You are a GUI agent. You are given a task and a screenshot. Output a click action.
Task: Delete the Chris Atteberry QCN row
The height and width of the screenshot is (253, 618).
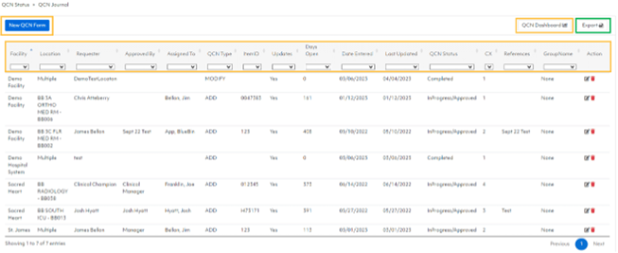(593, 98)
